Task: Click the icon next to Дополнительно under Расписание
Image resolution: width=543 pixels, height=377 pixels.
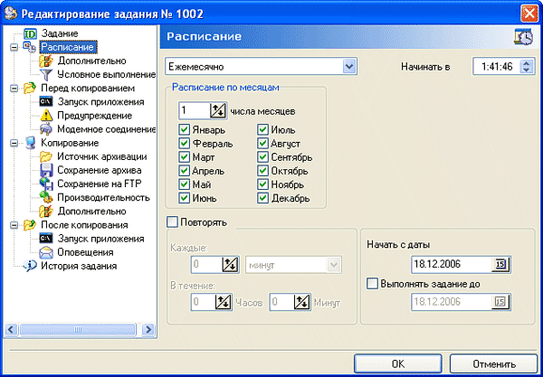Action: pyautogui.click(x=46, y=61)
